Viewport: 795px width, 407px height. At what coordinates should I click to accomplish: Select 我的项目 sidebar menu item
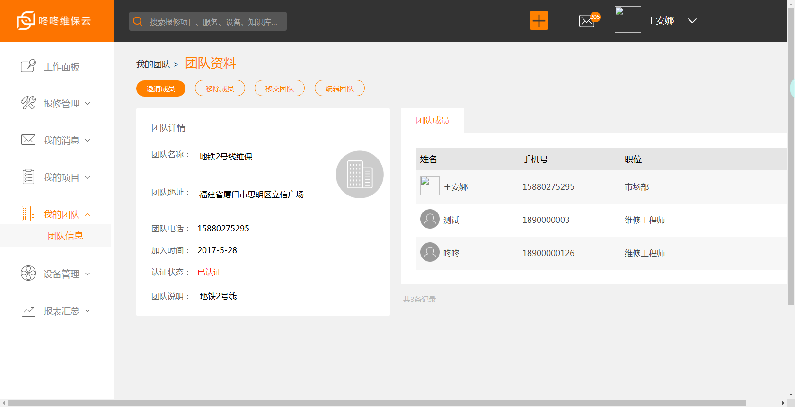pyautogui.click(x=62, y=177)
